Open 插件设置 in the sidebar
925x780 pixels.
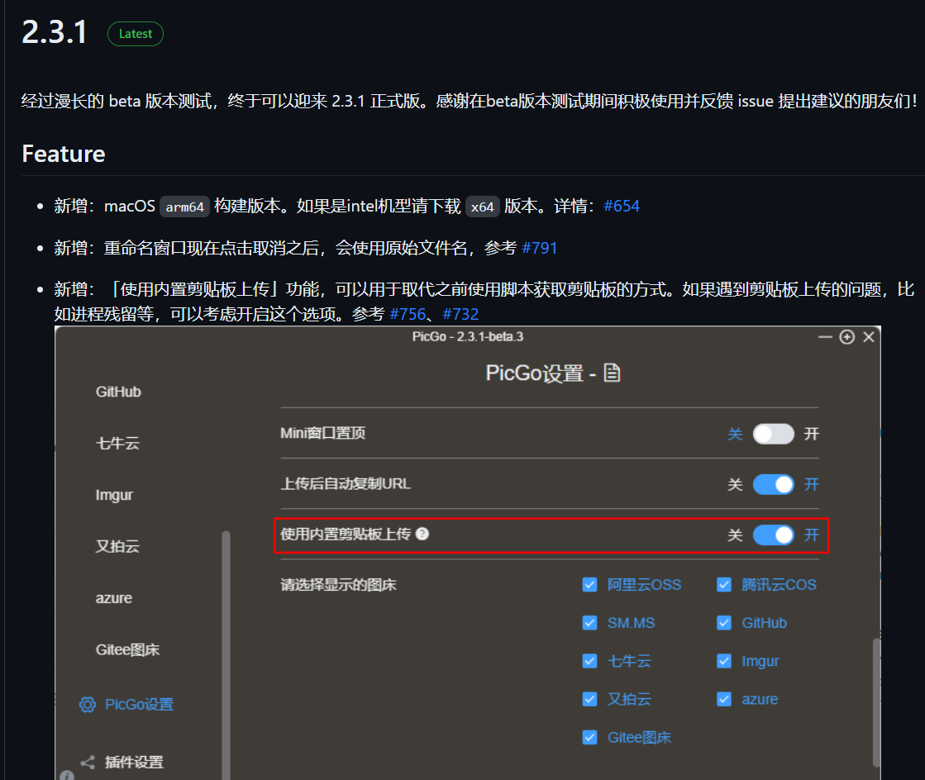[134, 762]
